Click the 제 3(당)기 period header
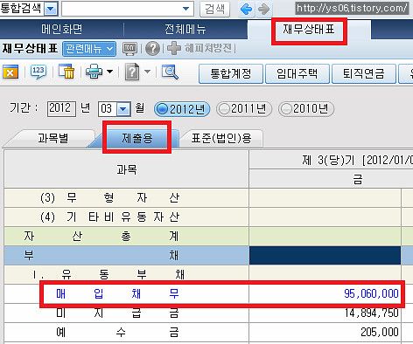The width and height of the screenshot is (413, 344). click(x=332, y=160)
